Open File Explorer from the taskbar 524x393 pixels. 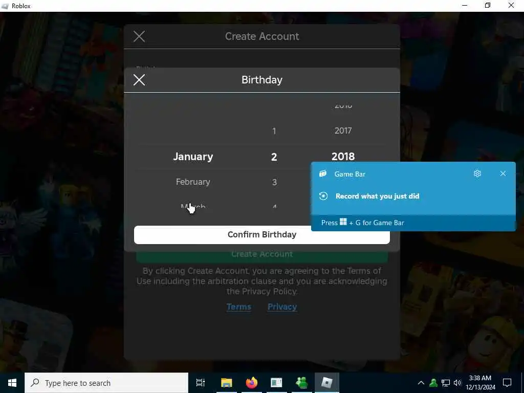[x=226, y=383]
